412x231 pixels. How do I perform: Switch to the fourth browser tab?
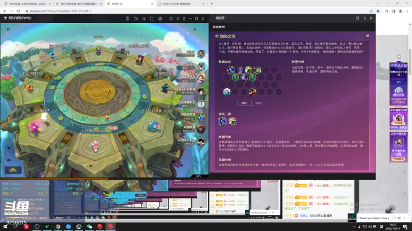[x=181, y=4]
